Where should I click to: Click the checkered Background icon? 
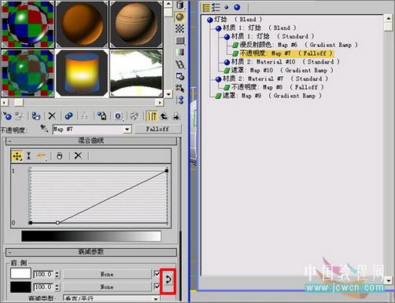point(179,28)
